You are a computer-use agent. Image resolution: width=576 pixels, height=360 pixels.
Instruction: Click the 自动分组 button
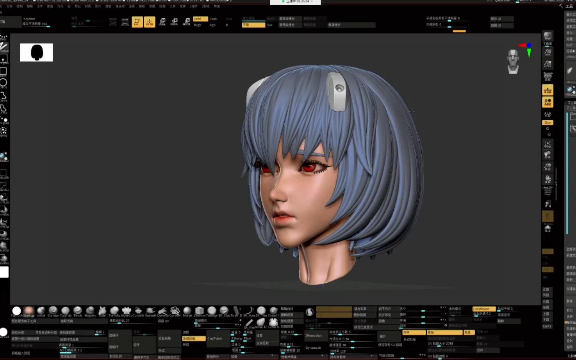coord(22,333)
